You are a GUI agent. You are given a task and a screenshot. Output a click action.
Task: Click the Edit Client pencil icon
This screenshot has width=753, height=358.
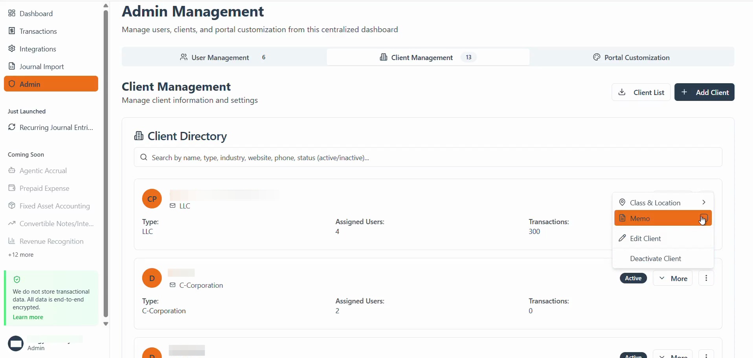pyautogui.click(x=622, y=238)
